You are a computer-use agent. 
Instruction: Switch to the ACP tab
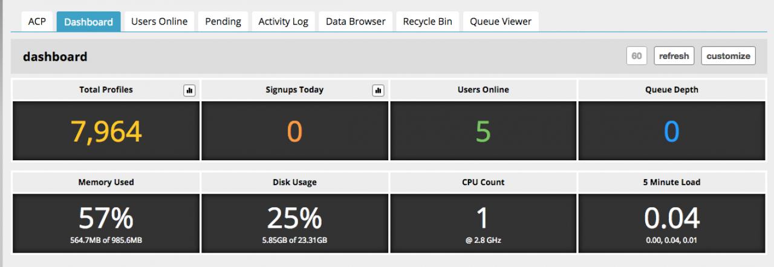click(x=37, y=22)
